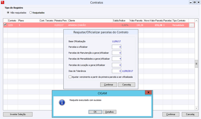Click the 11/09/2017 tolerance date text
Viewport: 201px width, 119px height.
(127, 71)
